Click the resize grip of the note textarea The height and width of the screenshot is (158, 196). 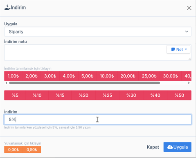189,59
